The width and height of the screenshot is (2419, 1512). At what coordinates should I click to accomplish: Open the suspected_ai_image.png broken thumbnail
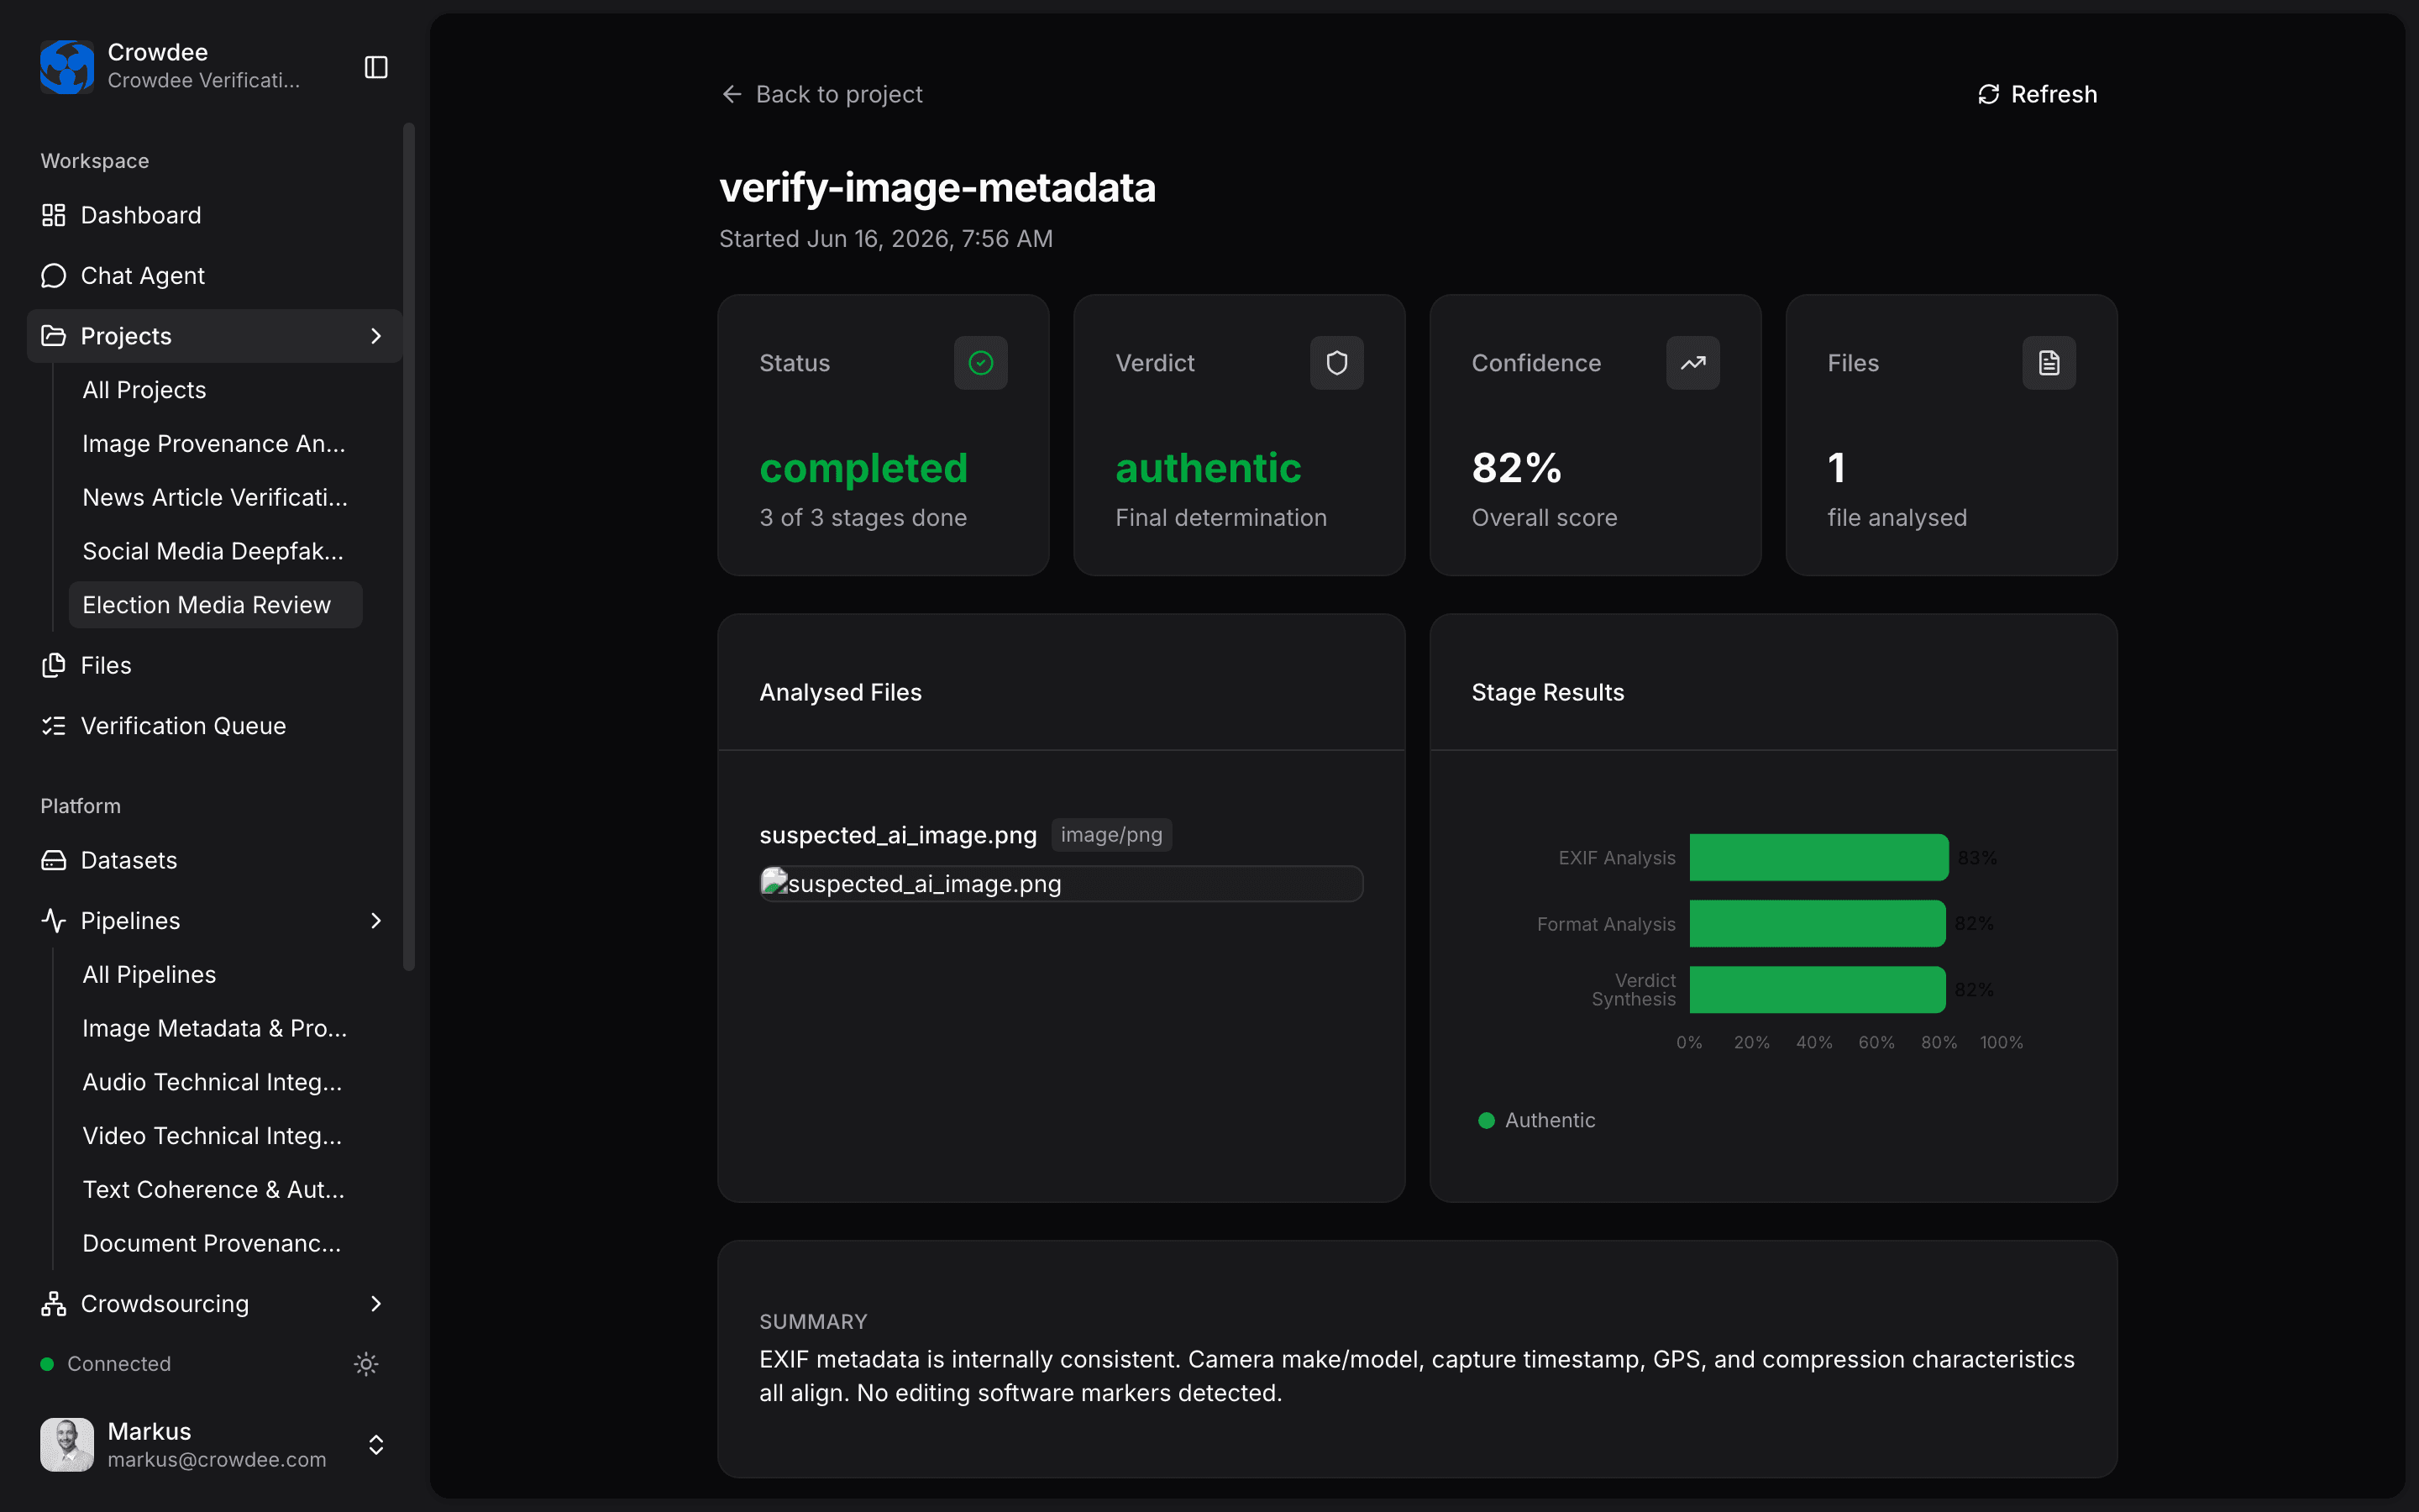coord(1062,884)
